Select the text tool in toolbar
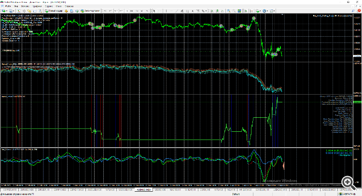 coord(193,11)
